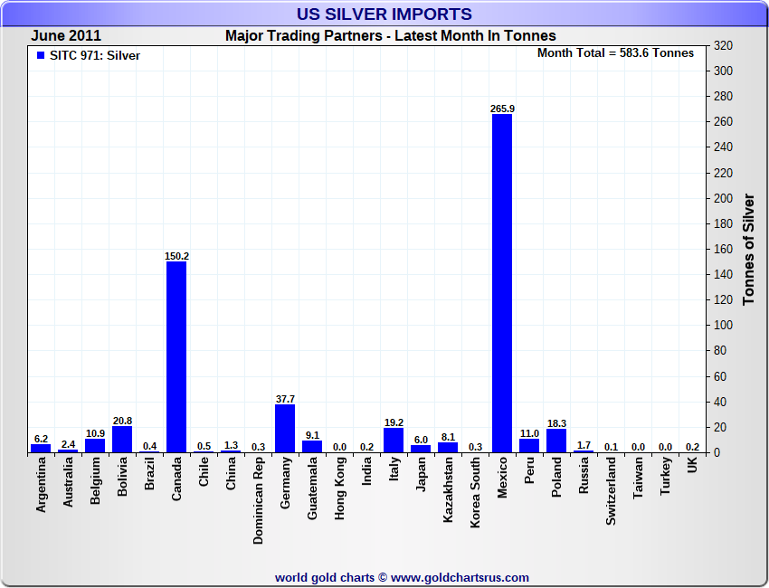
Task: Click the Mexico bar labeled 265.9
Action: click(502, 283)
